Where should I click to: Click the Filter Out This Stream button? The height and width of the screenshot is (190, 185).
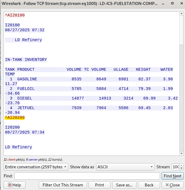[63, 185]
